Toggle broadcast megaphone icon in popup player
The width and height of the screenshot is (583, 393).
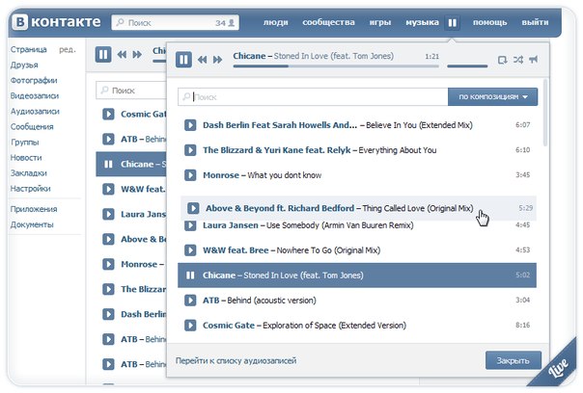tap(533, 60)
